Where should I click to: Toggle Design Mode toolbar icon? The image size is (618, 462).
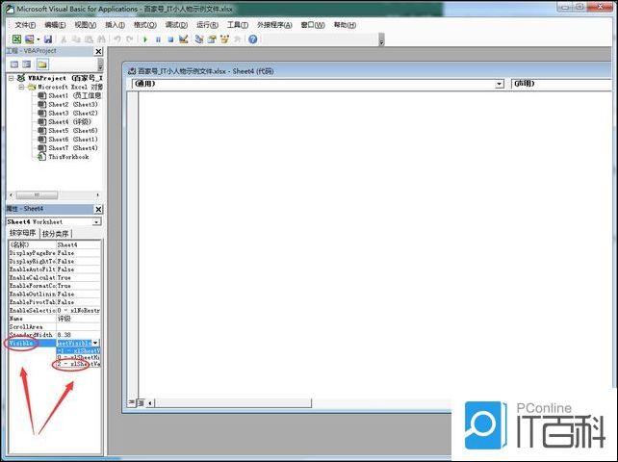(183, 39)
